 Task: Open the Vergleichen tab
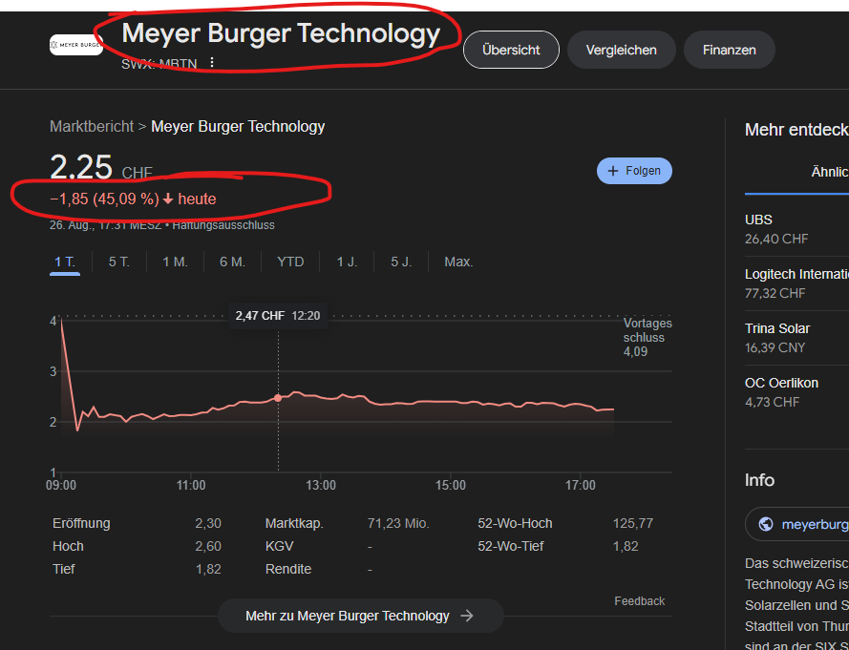[621, 50]
